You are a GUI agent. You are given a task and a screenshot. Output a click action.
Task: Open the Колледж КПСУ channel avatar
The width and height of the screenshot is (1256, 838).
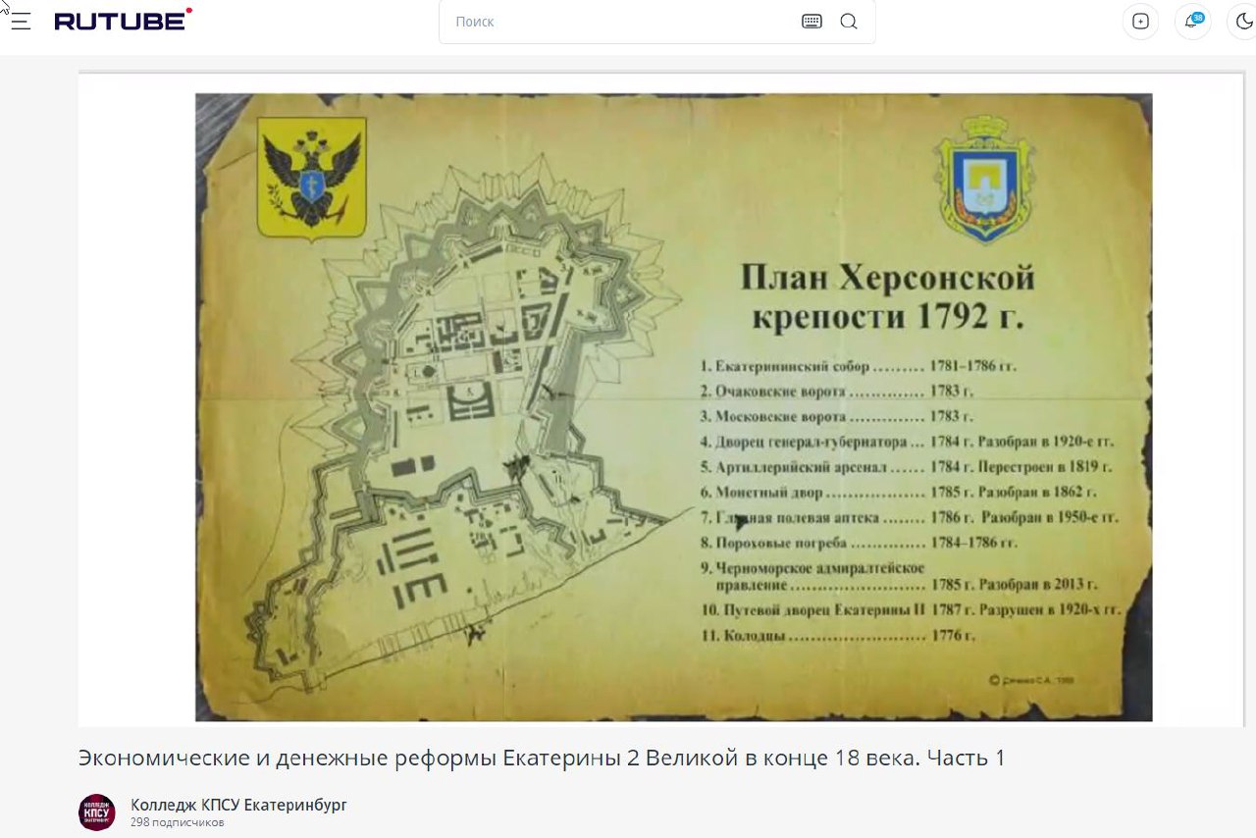97,812
